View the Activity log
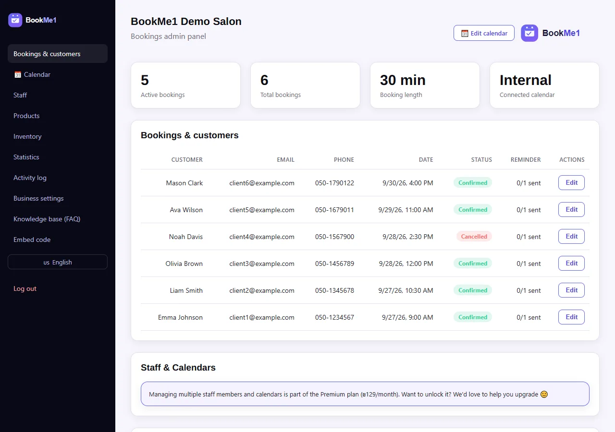Image resolution: width=615 pixels, height=432 pixels. coord(58,178)
